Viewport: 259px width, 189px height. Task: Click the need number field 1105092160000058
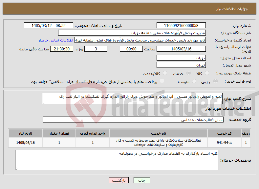click(x=181, y=25)
